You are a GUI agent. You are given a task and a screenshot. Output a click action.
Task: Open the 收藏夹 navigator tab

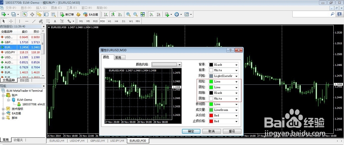click(18, 140)
